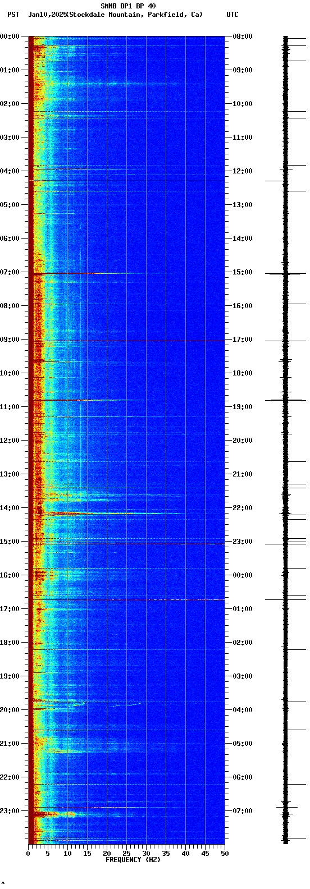Screen dimensions: 310x889
Task: Click the 13:00 UTC time label
Action: (243, 205)
